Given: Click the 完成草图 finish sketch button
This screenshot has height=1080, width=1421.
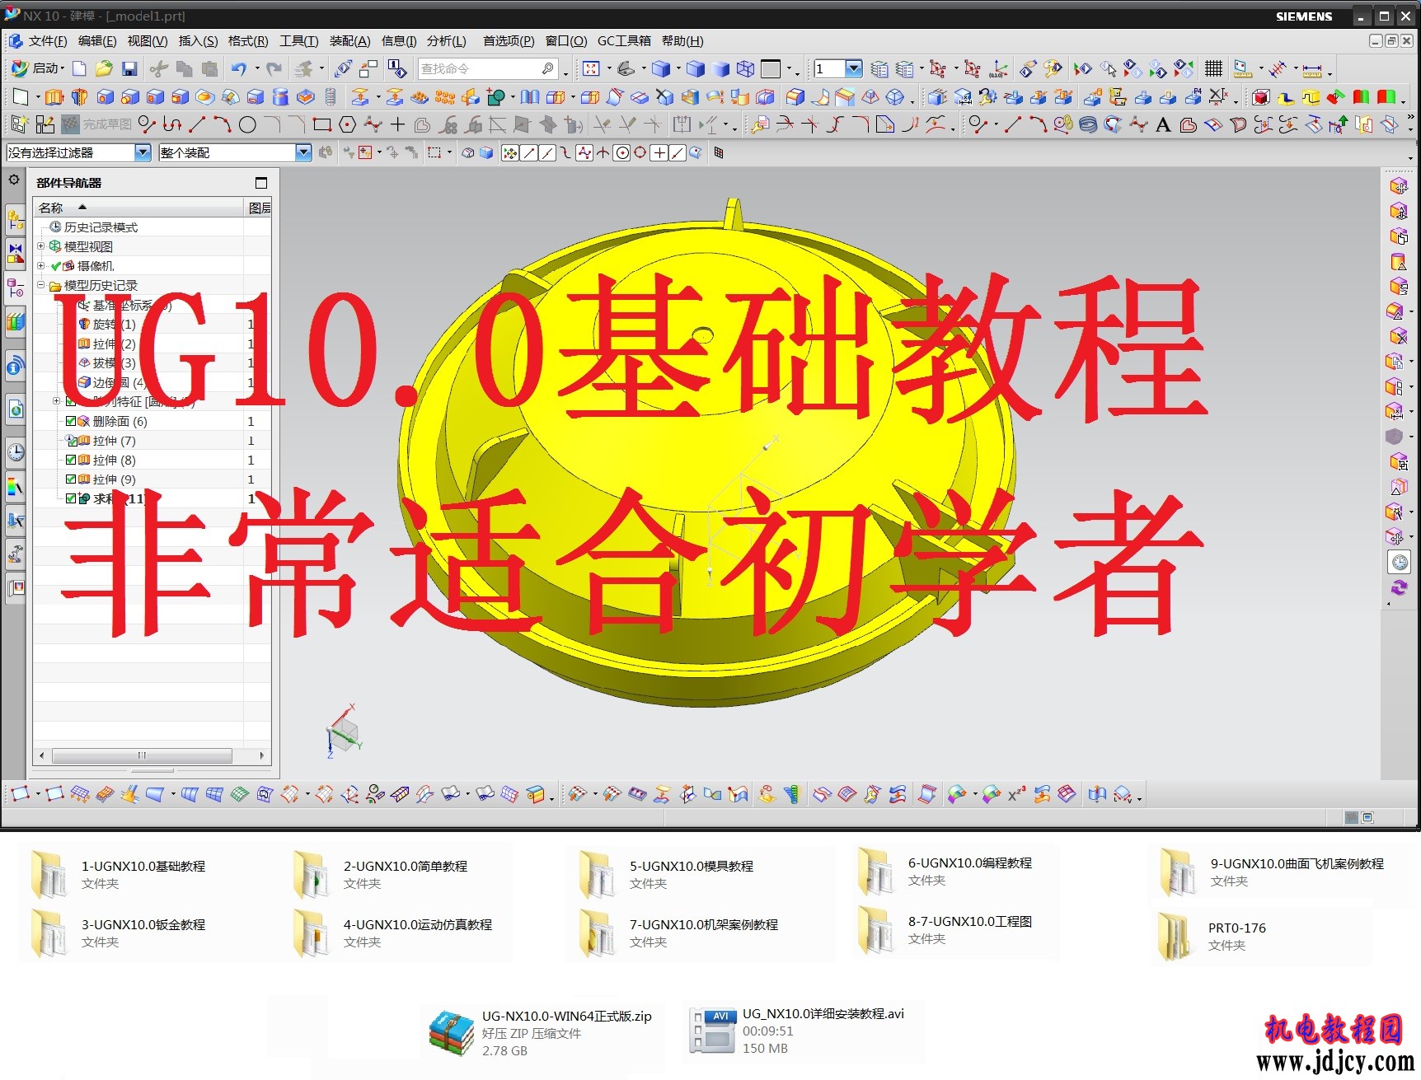Looking at the screenshot, I should [x=97, y=124].
